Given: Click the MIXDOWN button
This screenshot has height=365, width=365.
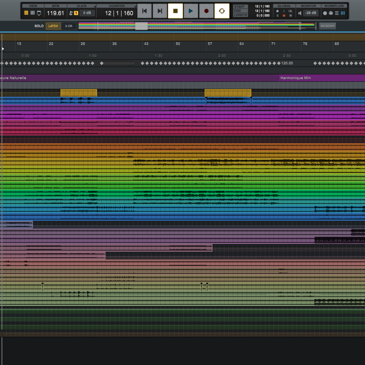Looking at the screenshot, I should (327, 26).
